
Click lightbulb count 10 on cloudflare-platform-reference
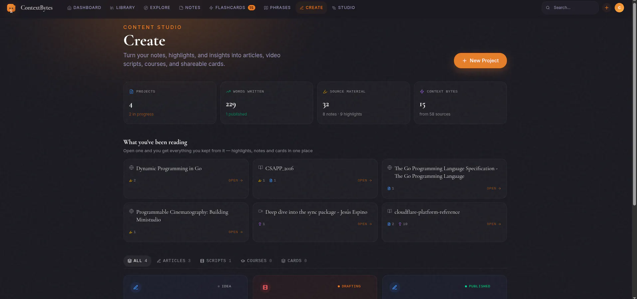click(403, 224)
